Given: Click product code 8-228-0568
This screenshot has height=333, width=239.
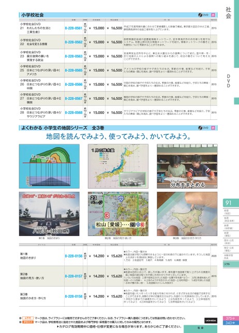Looking at the screenshot, I should 73,113.
